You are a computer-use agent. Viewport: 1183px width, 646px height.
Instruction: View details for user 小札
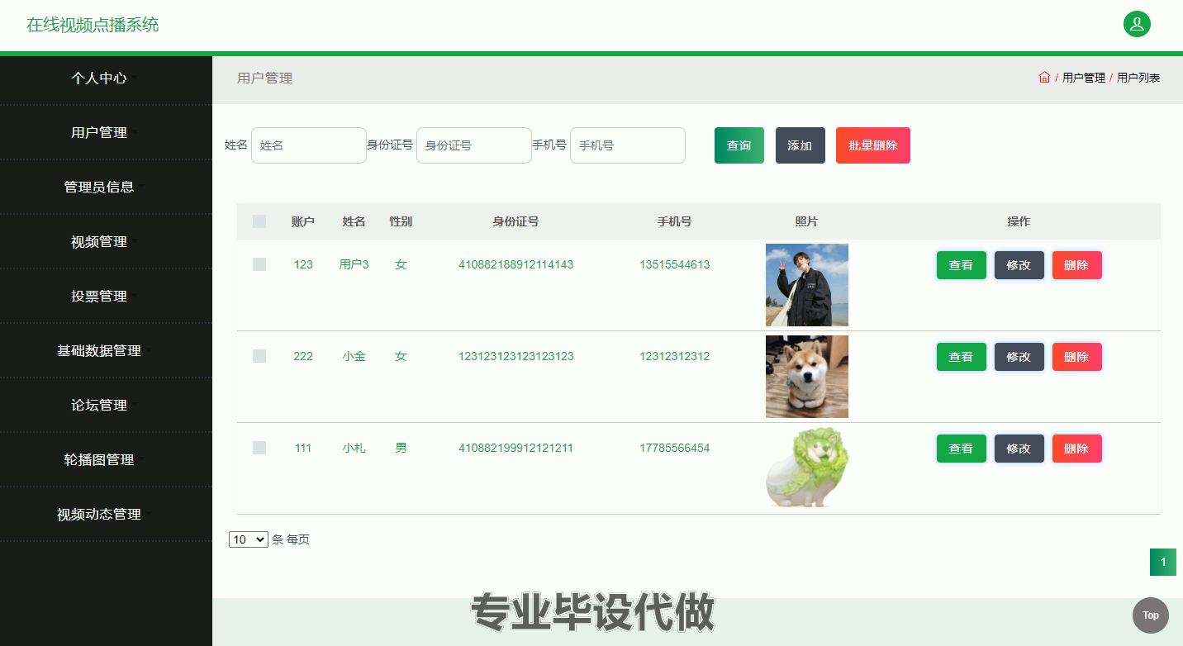[x=962, y=449]
